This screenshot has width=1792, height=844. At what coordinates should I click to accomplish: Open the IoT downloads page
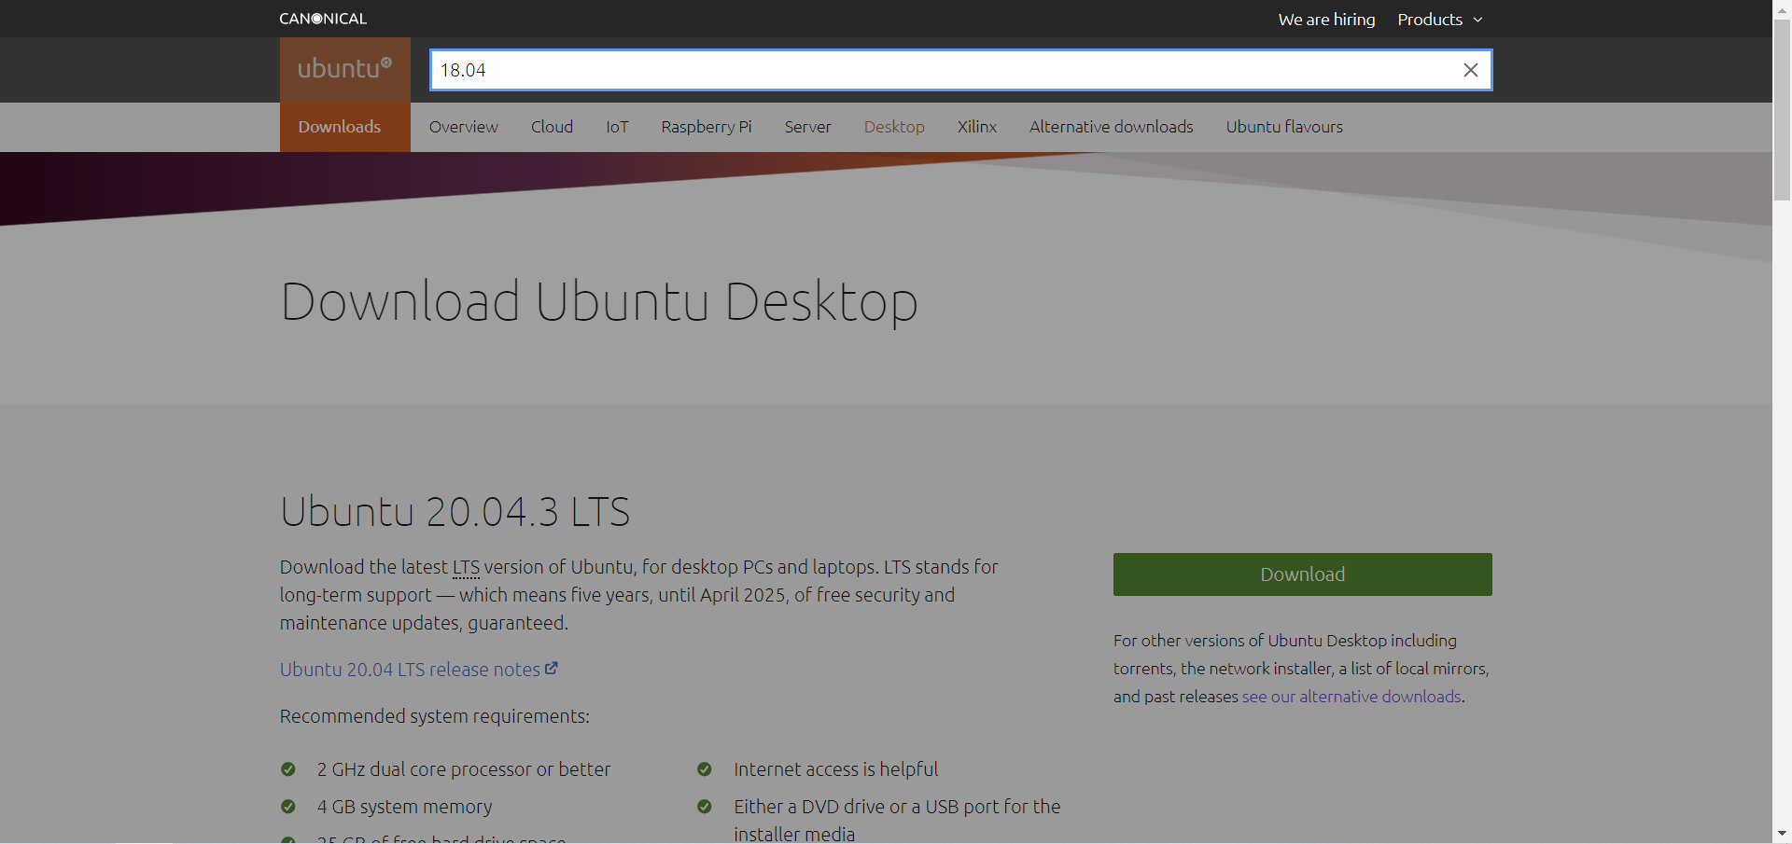click(x=617, y=127)
